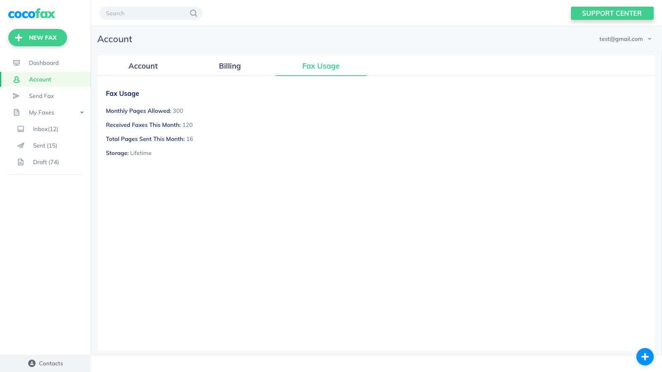The image size is (662, 372).
Task: Click the Account person icon
Action: tap(17, 79)
